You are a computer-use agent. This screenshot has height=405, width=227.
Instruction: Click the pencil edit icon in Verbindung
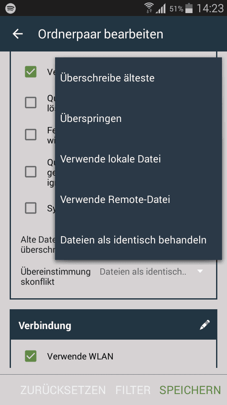click(205, 325)
